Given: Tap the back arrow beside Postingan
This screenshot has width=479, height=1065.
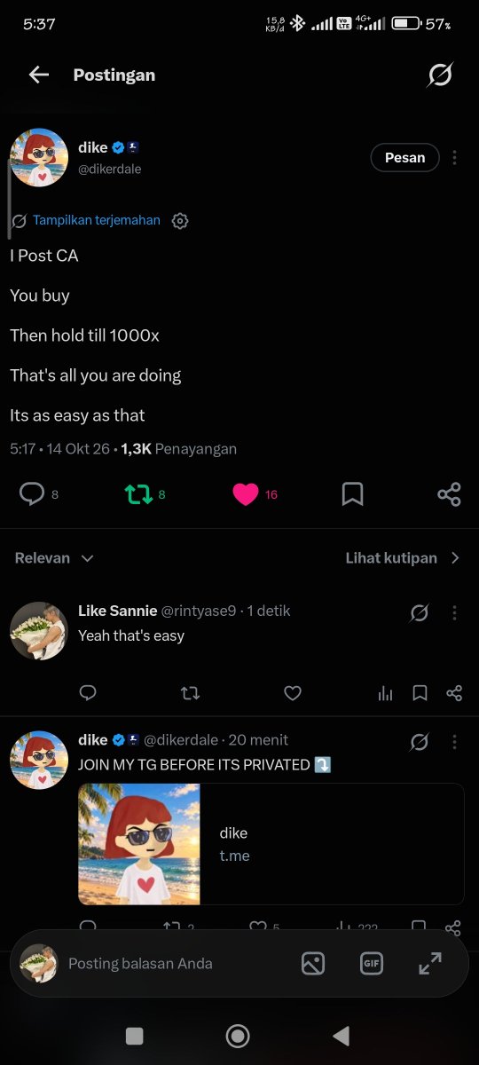Looking at the screenshot, I should pyautogui.click(x=39, y=75).
